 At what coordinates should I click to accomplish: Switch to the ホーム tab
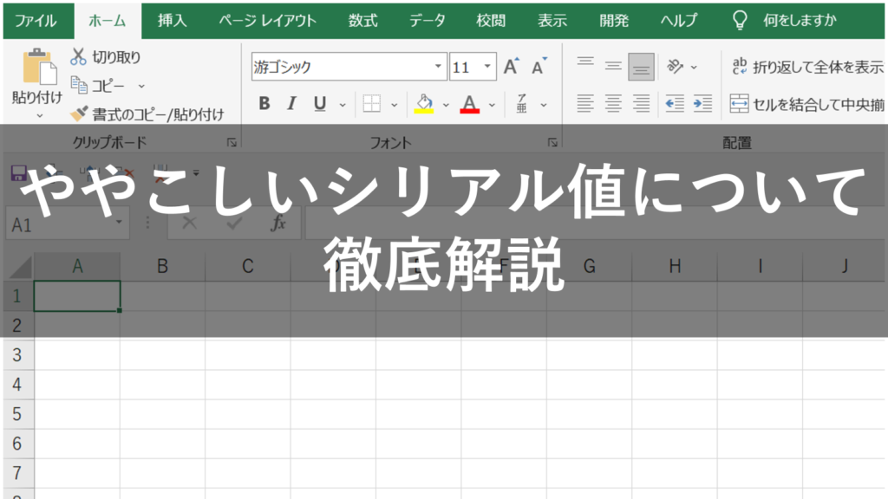108,21
